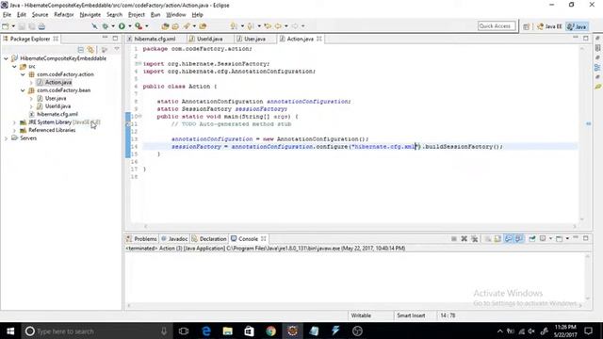
Task: Open the Action Center notifications icon
Action: (588, 331)
